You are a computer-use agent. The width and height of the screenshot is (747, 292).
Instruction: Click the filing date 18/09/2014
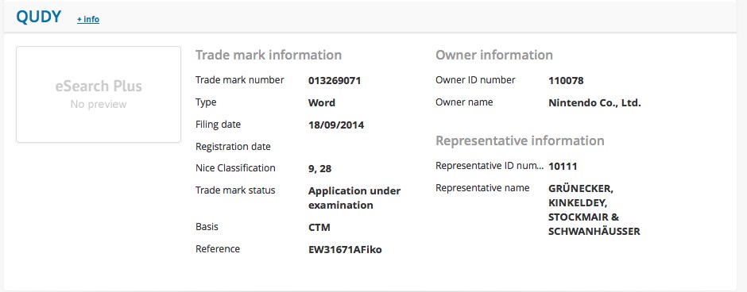[x=336, y=125]
